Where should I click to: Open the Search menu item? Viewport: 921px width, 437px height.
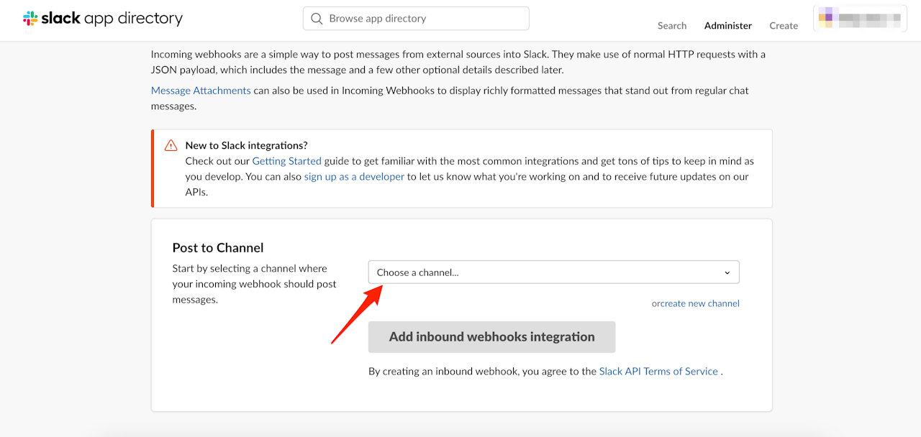coord(671,26)
